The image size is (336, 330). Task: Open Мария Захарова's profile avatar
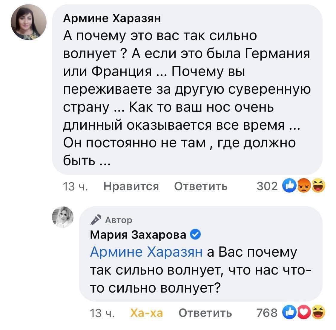(63, 217)
